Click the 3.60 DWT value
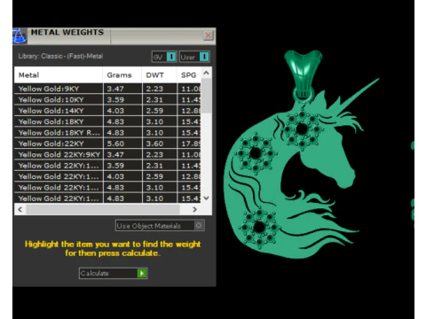This screenshot has height=319, width=426. tap(154, 144)
